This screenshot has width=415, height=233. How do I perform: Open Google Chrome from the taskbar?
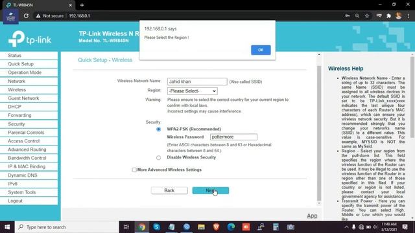coord(141,227)
